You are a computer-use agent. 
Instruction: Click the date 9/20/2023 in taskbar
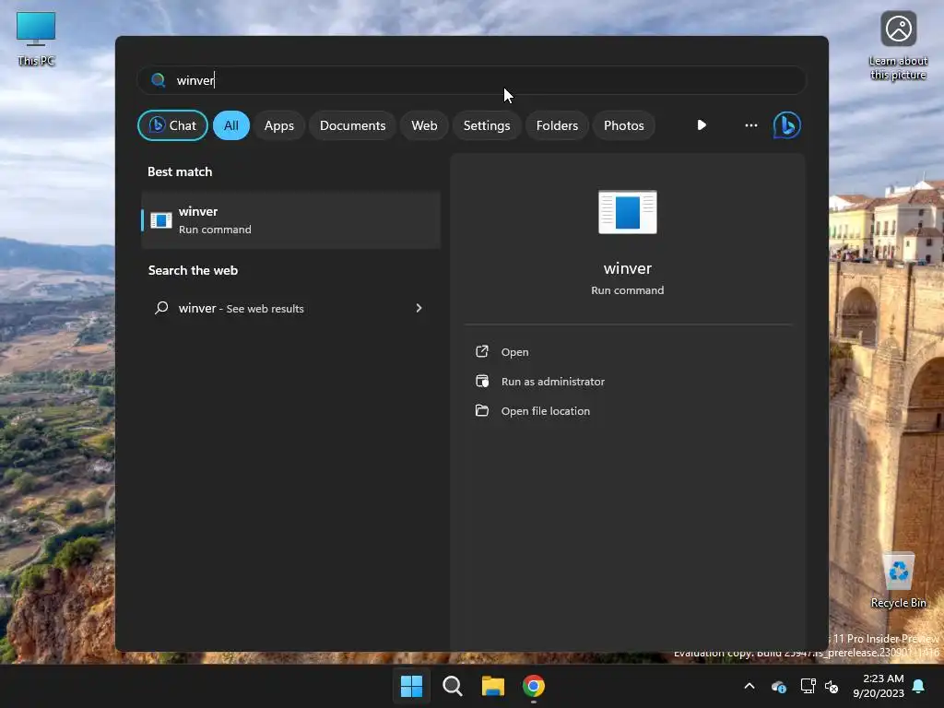pyautogui.click(x=879, y=693)
